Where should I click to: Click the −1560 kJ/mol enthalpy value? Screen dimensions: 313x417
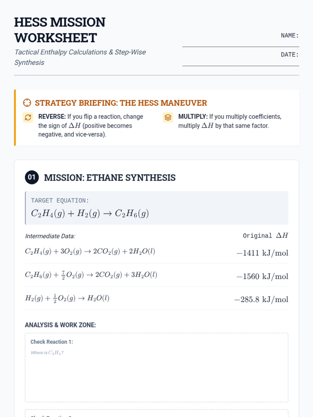pos(262,276)
